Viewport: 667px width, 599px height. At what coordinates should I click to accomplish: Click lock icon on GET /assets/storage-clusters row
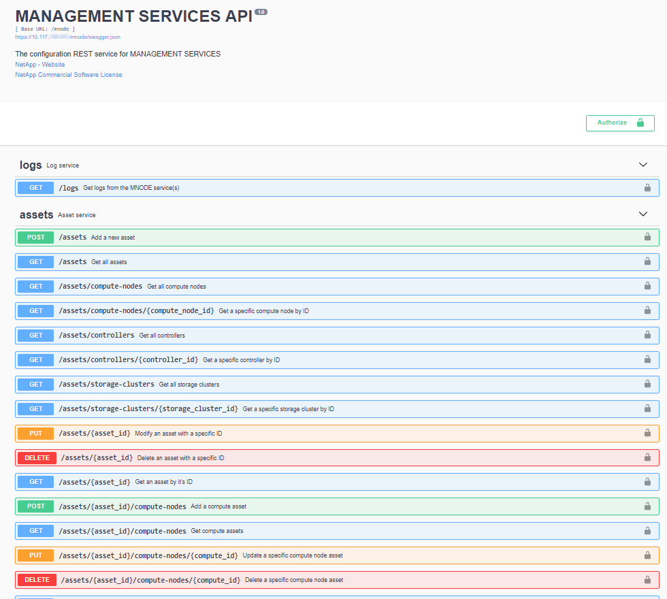647,385
